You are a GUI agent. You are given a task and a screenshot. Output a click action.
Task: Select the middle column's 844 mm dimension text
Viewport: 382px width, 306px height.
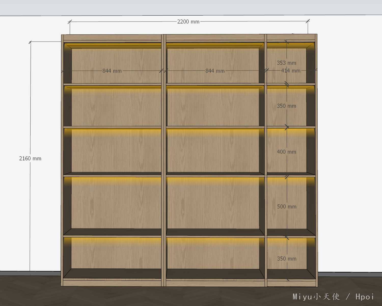click(x=215, y=71)
